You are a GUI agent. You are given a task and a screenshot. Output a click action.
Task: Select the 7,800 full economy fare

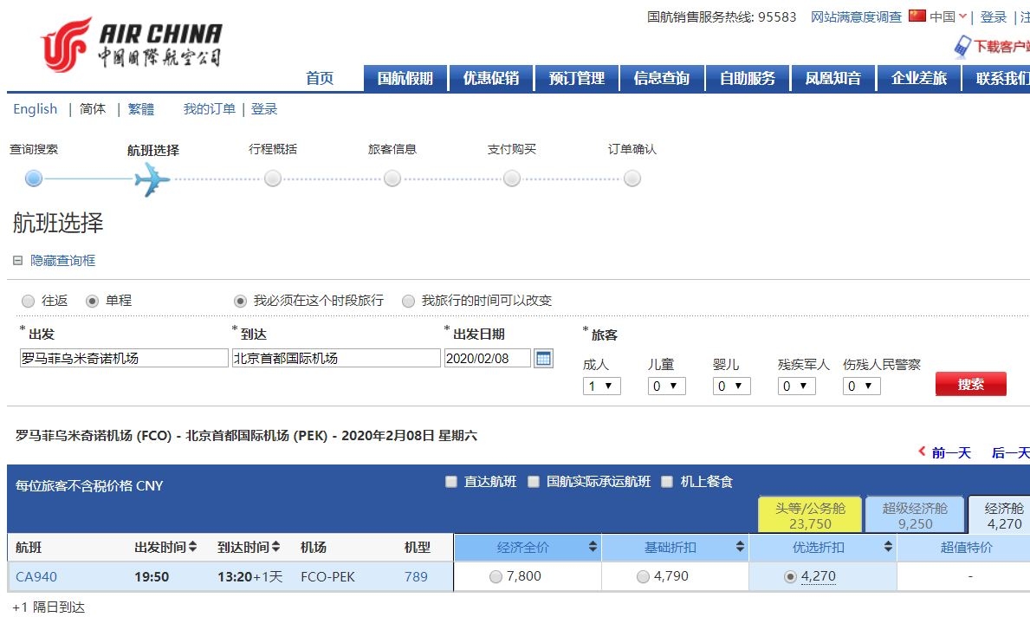[x=496, y=577]
